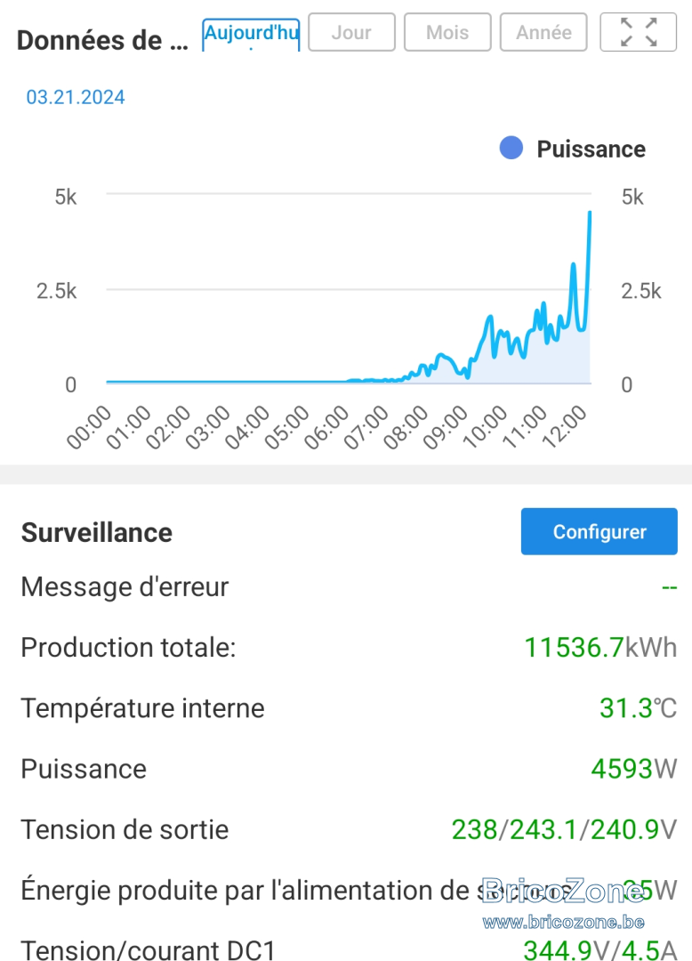This screenshot has height=961, width=692.
Task: Expand the chart to fullscreen
Action: pyautogui.click(x=638, y=32)
